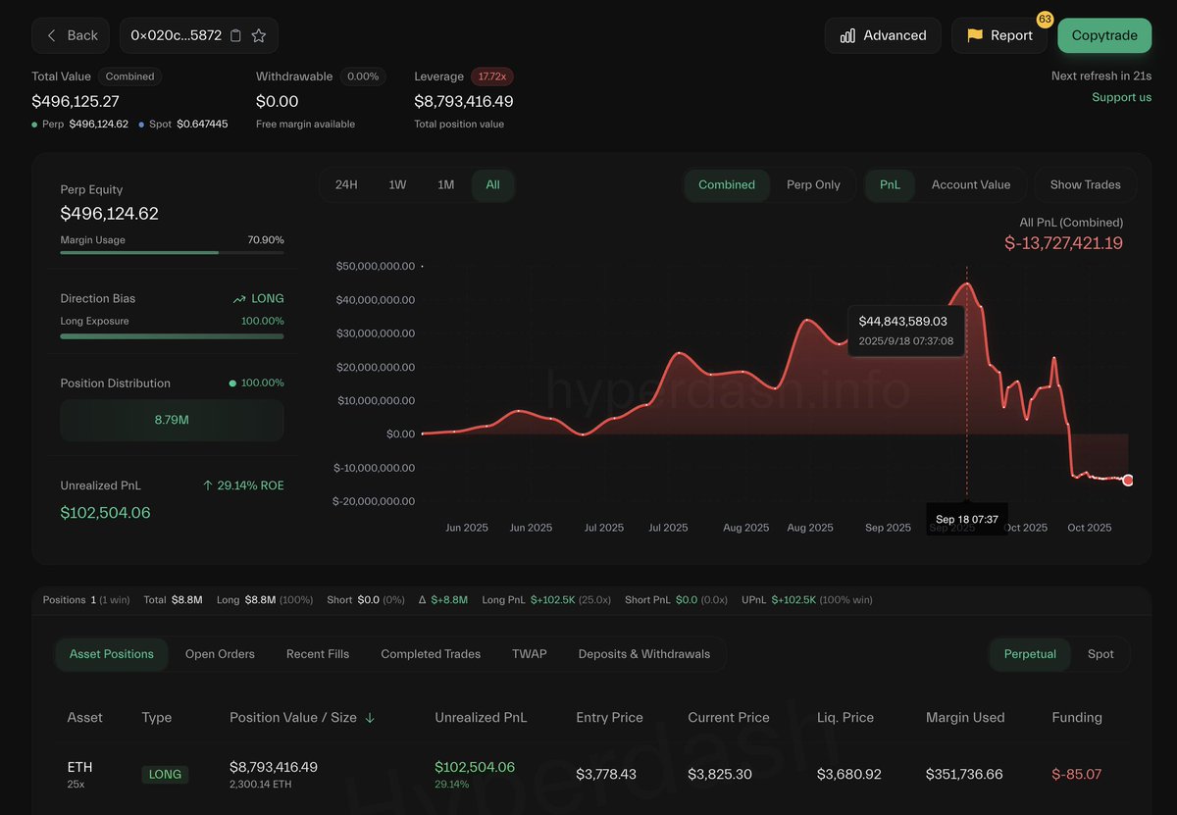1177x815 pixels.
Task: Switch to Deposits & Withdrawals tab
Action: click(x=643, y=654)
